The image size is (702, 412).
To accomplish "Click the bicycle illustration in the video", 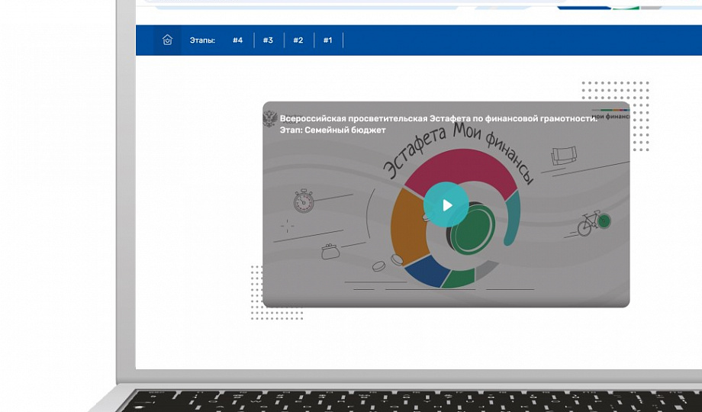I will coord(593,223).
